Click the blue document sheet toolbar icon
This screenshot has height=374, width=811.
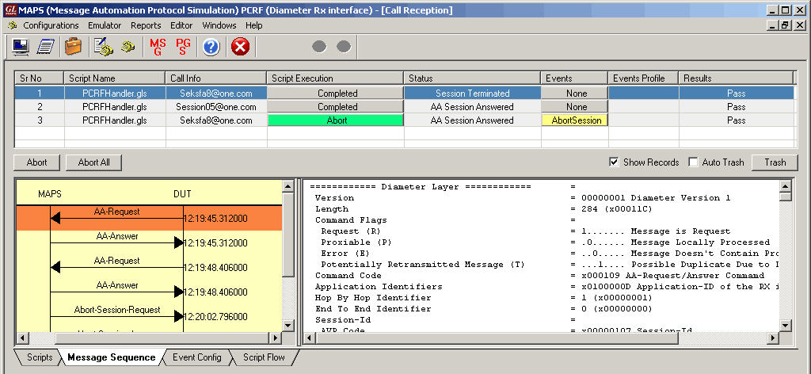coord(45,47)
